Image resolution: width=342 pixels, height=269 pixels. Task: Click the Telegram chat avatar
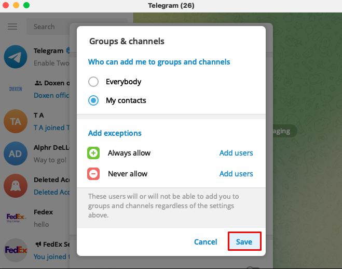16,57
